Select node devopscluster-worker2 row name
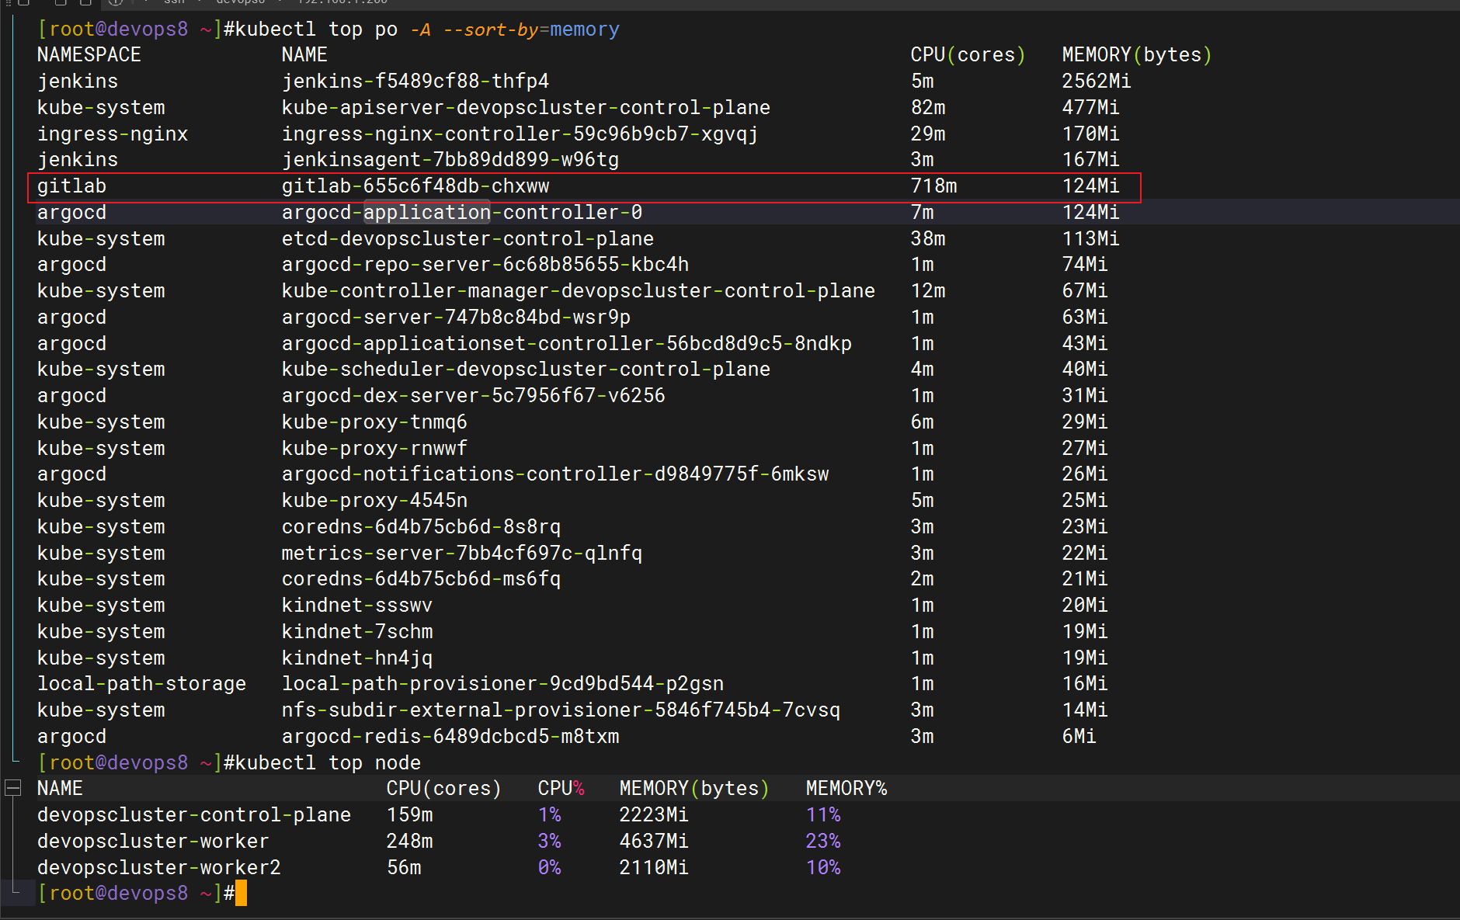Viewport: 1460px width, 920px height. pyautogui.click(x=159, y=868)
